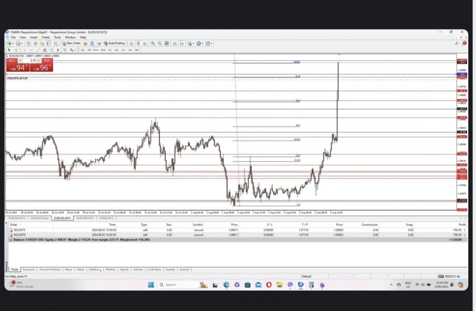Toggle the AutoTrading button
This screenshot has width=476, height=311.
114,44
